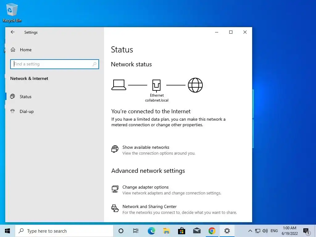Click the Ethernet adapter icon in diagram
Image resolution: width=316 pixels, height=237 pixels.
[x=156, y=85]
